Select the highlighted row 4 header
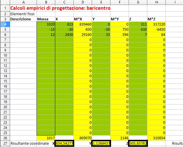 coord(5,24)
